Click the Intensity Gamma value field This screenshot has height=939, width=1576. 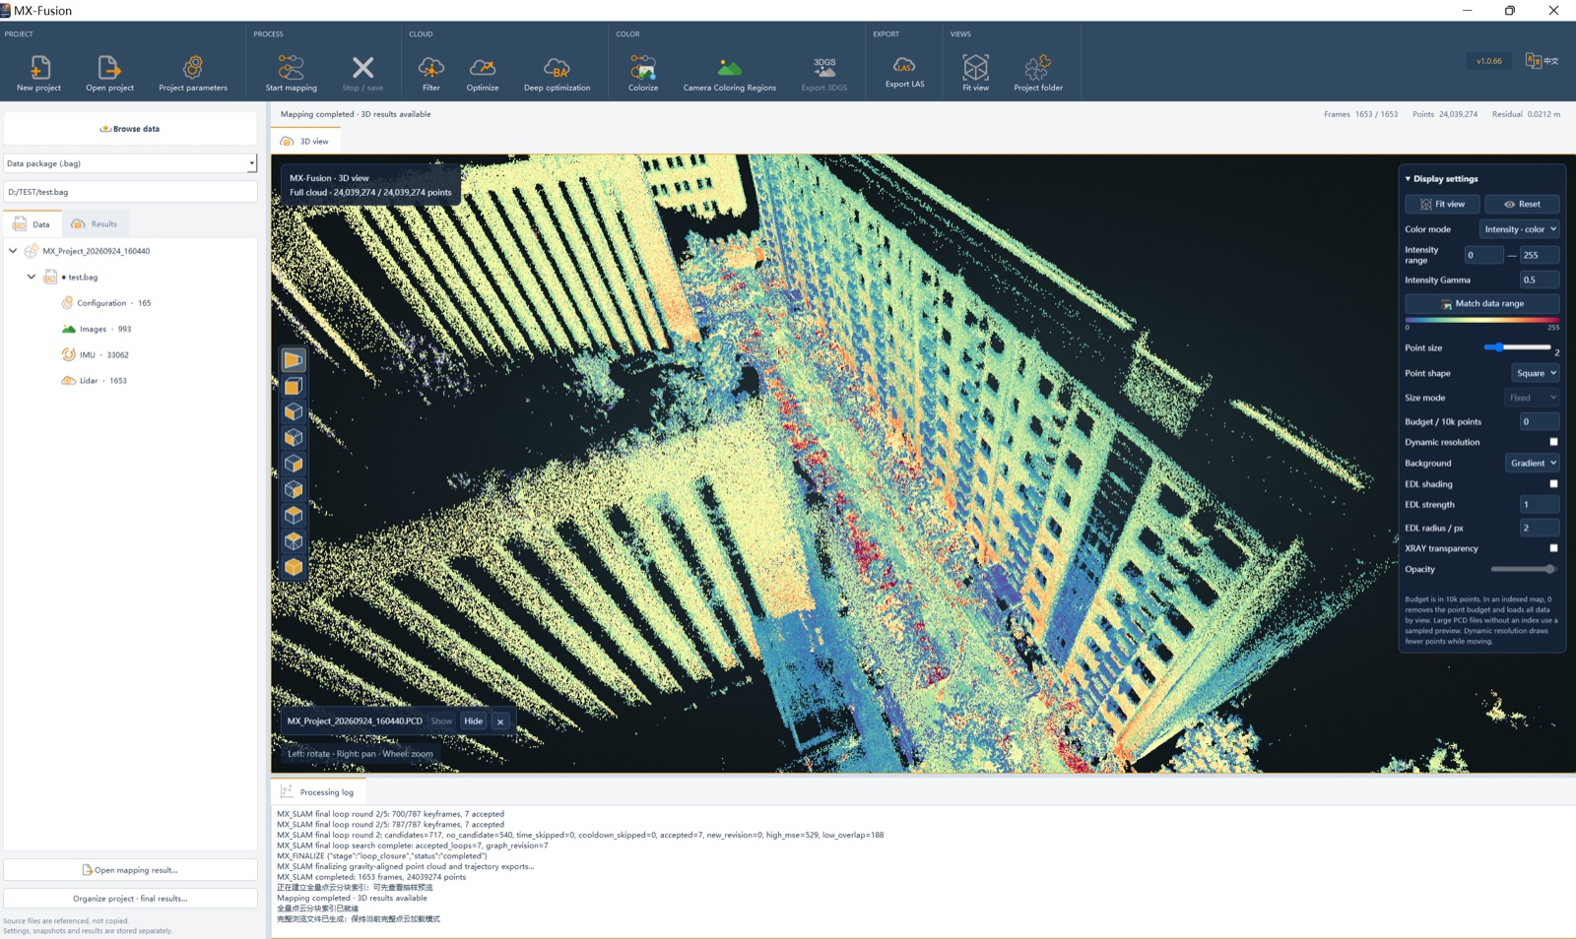tap(1540, 280)
